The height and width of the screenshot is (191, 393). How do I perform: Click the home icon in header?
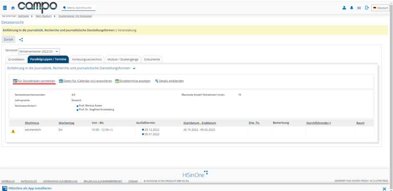point(13,8)
